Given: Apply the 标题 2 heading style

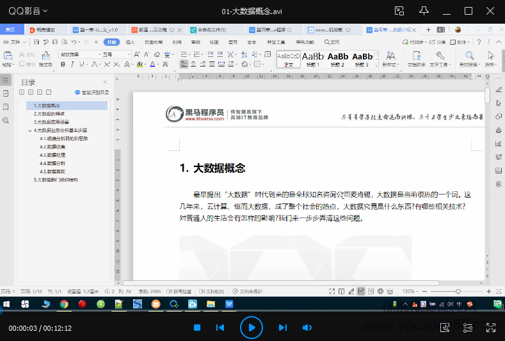Looking at the screenshot, I should pyautogui.click(x=337, y=59).
